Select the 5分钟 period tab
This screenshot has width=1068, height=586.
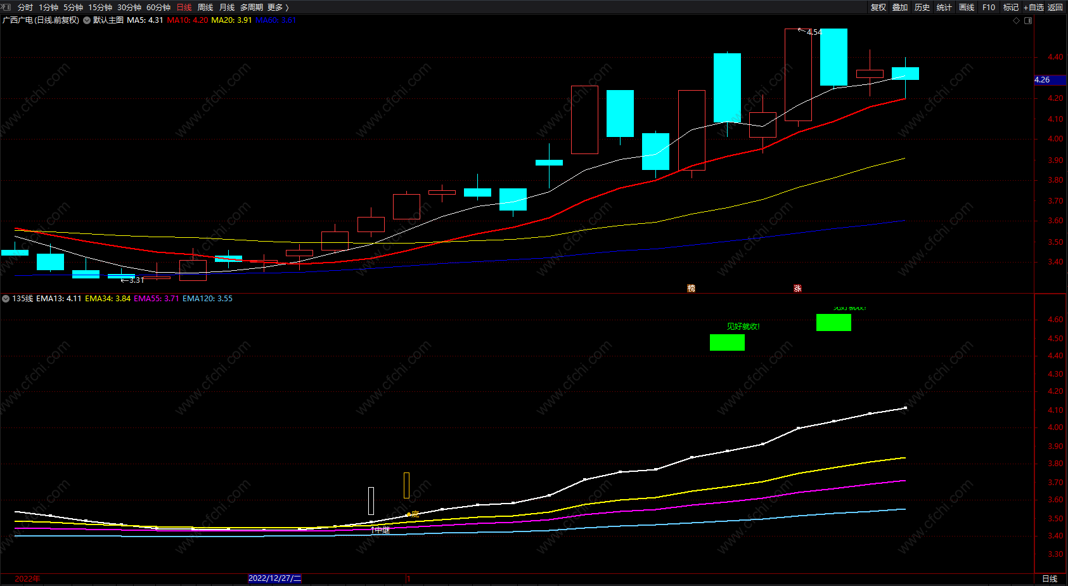73,8
